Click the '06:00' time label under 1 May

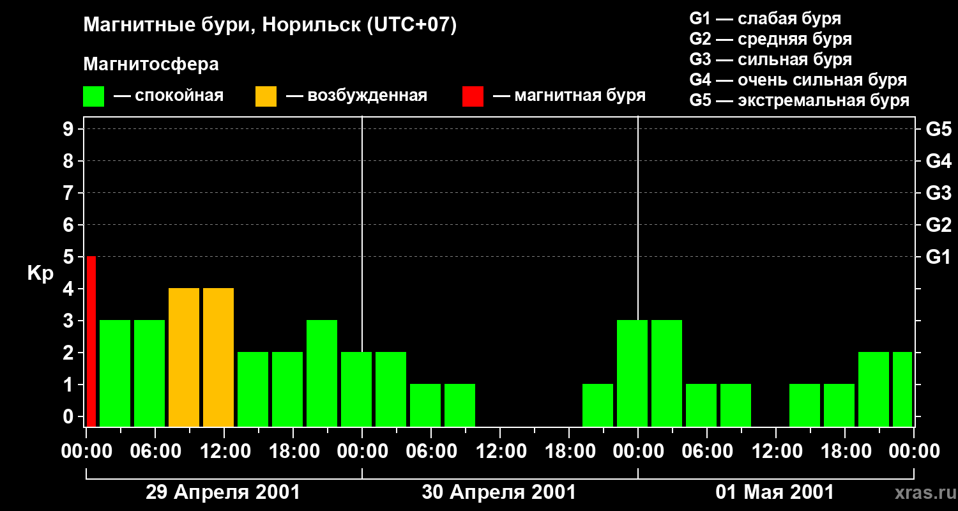click(707, 452)
